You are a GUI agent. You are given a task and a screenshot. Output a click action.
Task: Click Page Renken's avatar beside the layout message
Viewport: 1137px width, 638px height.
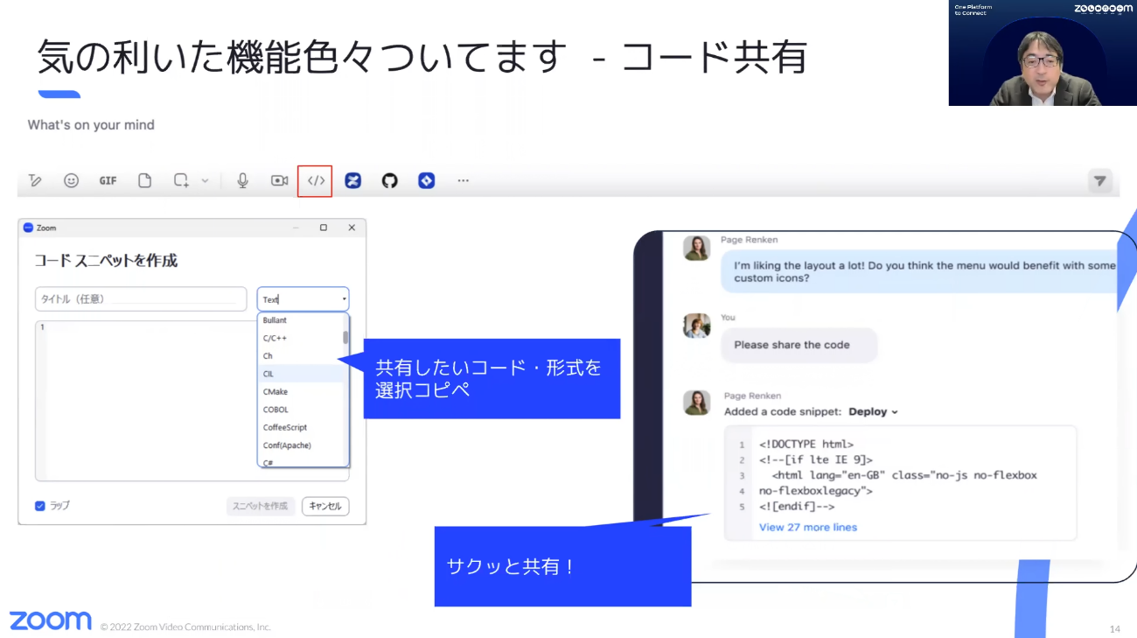point(697,248)
